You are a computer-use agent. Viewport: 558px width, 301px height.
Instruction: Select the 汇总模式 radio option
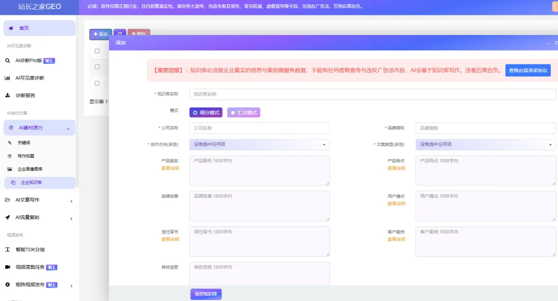coord(244,112)
